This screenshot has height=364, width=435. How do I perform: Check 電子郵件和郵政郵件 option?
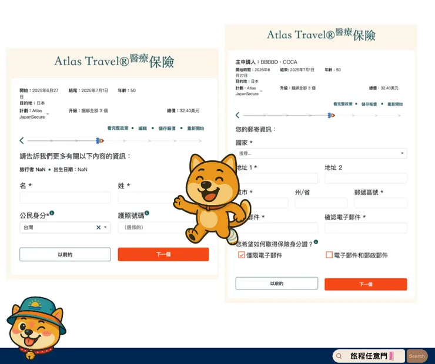[329, 255]
